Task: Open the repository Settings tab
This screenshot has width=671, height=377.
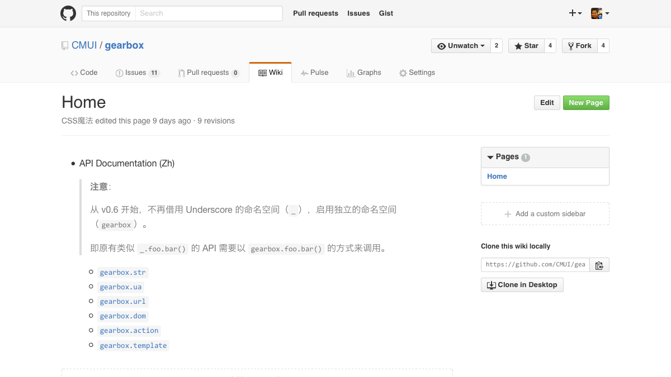Action: (417, 73)
